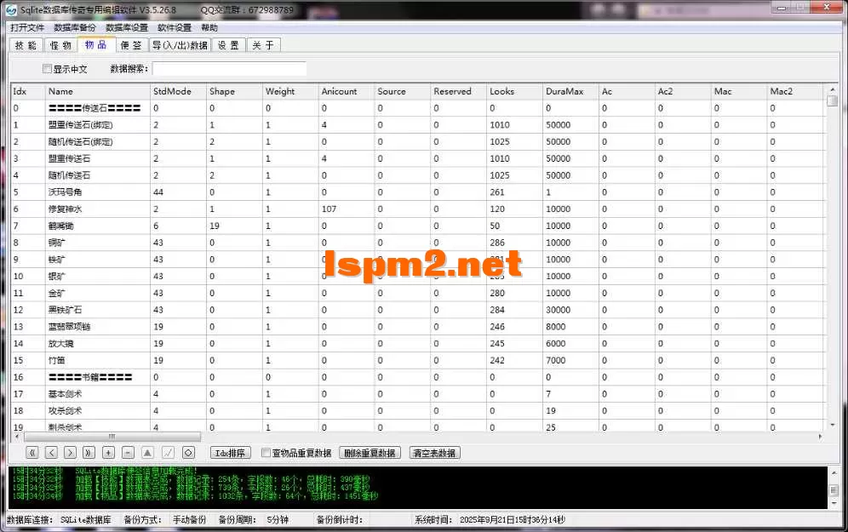Open the 数据库备份 menu

click(x=72, y=27)
